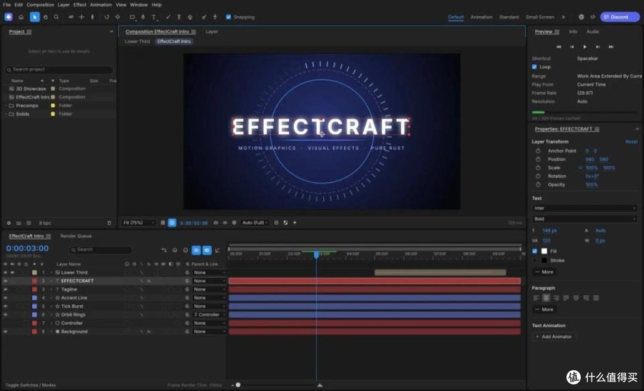Toggle the Opacity stopwatch
The image size is (644, 391).
click(x=538, y=185)
